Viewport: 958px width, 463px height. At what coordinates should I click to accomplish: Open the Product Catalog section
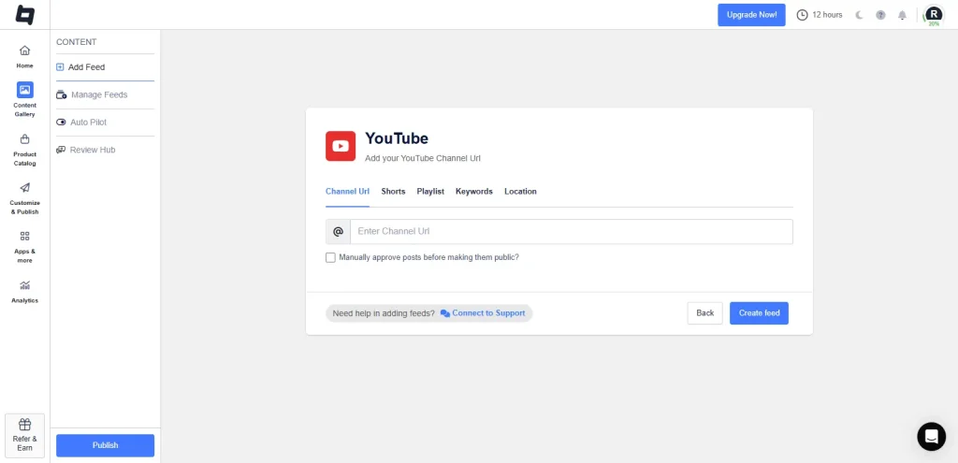tap(25, 151)
